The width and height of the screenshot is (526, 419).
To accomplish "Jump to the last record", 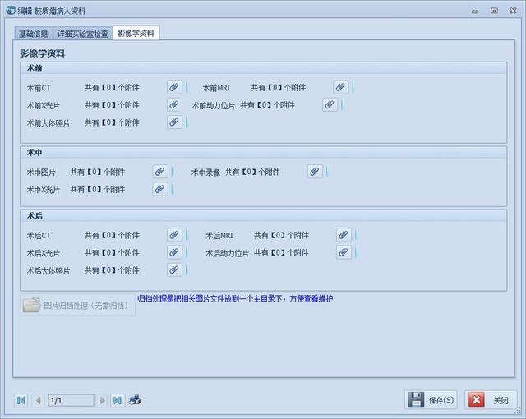I will pyautogui.click(x=118, y=400).
